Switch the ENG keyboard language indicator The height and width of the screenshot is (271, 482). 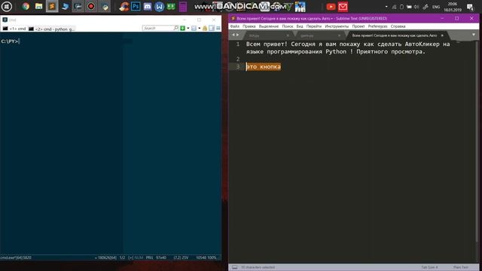click(436, 7)
